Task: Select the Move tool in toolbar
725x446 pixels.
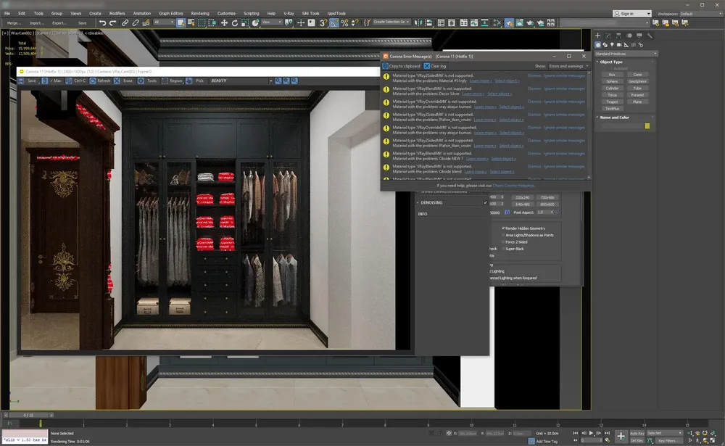Action: pos(224,22)
